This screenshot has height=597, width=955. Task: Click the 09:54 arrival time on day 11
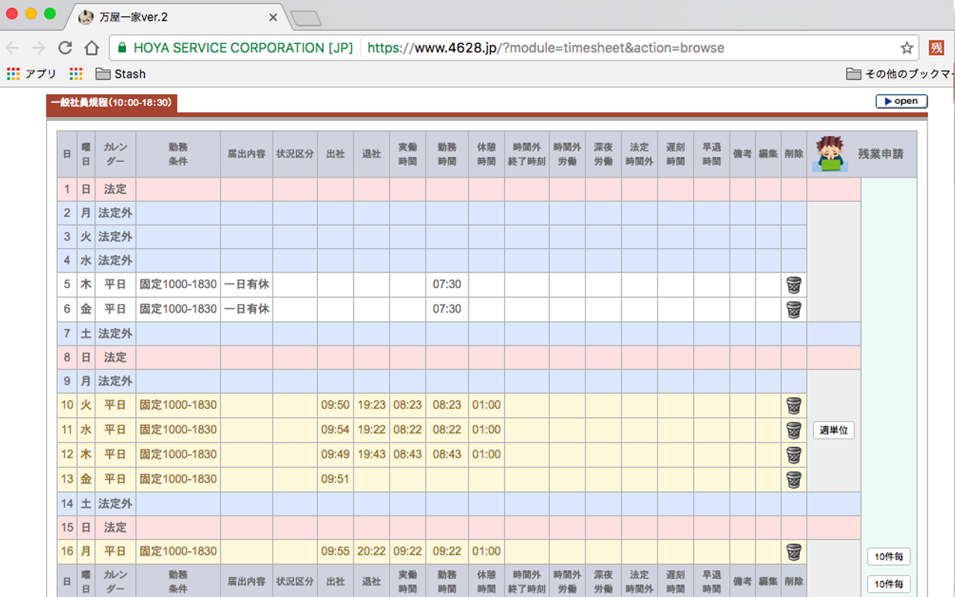[x=336, y=430]
